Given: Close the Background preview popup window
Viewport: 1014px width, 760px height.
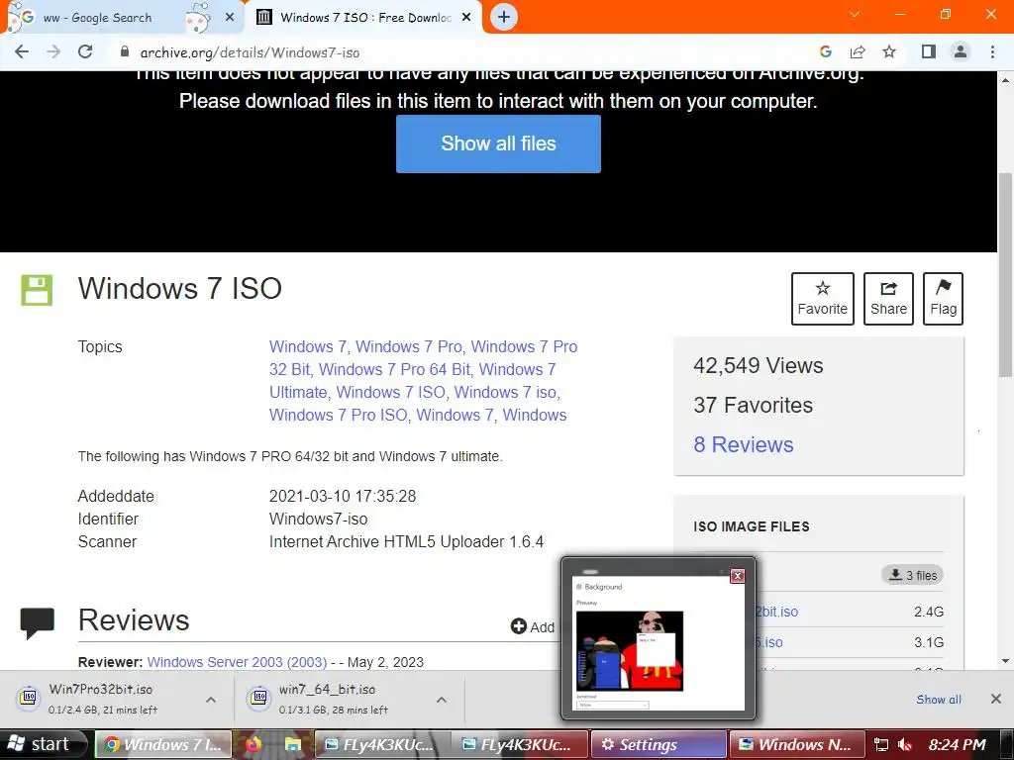Looking at the screenshot, I should click(x=737, y=576).
